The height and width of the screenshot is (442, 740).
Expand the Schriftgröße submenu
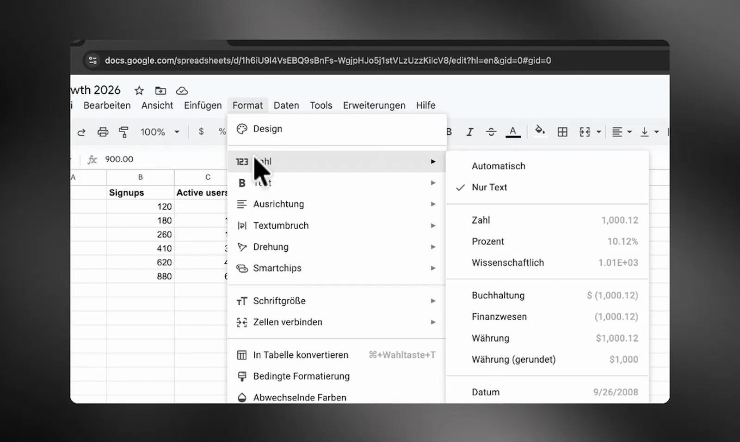[x=337, y=301]
